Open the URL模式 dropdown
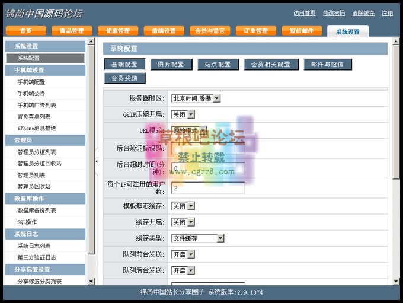 pos(189,130)
